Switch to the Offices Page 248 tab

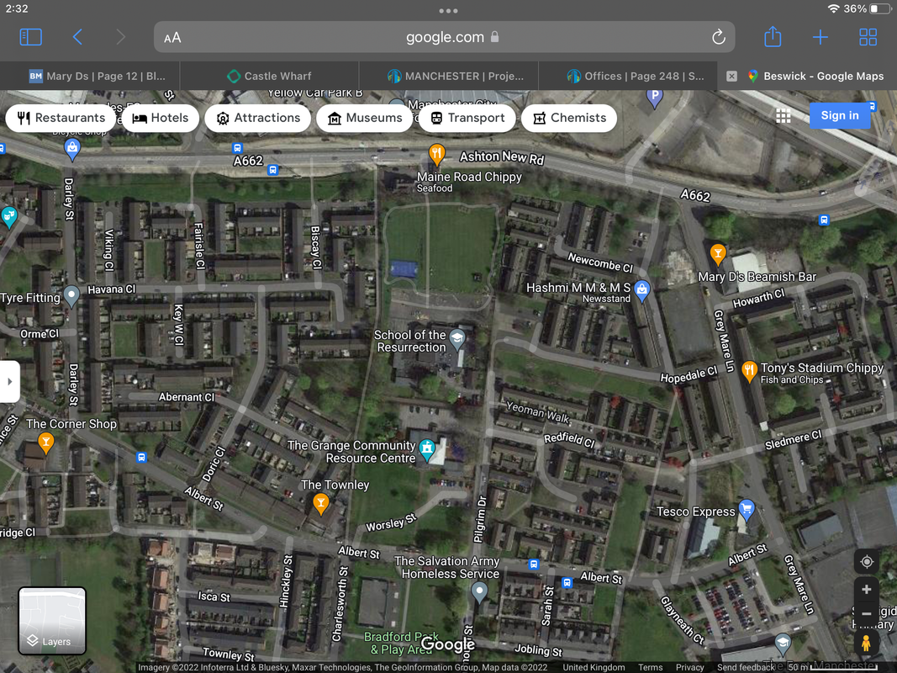(x=636, y=76)
